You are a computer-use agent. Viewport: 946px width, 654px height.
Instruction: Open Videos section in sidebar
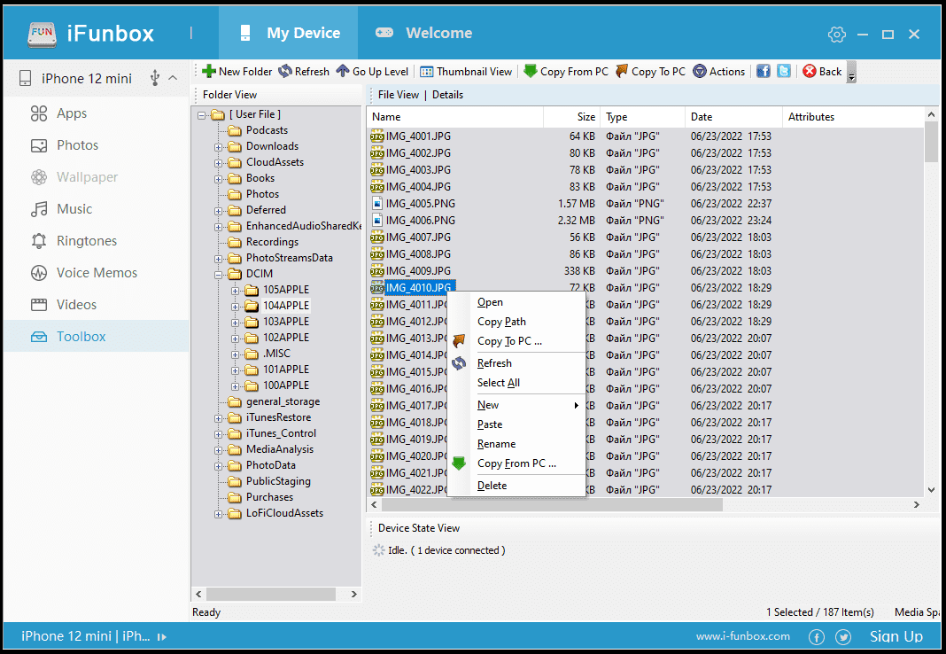pos(64,305)
